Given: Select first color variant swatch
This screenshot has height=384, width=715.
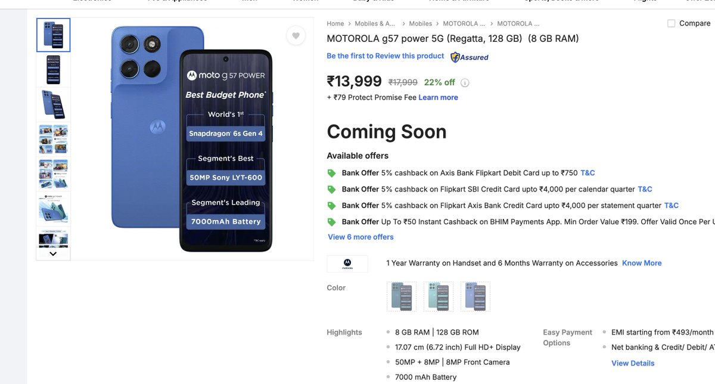Looking at the screenshot, I should coord(402,296).
